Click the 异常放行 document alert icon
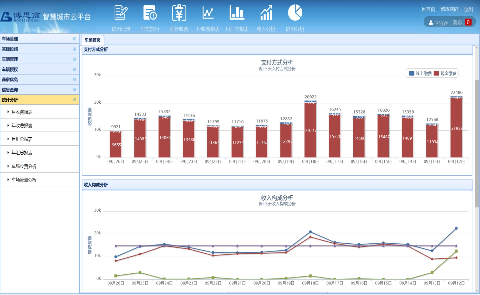The height and width of the screenshot is (295, 480). point(150,13)
